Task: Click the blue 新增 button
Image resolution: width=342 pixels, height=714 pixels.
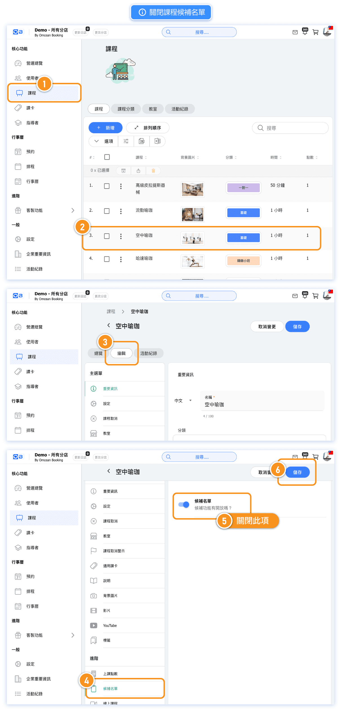Action: [106, 128]
